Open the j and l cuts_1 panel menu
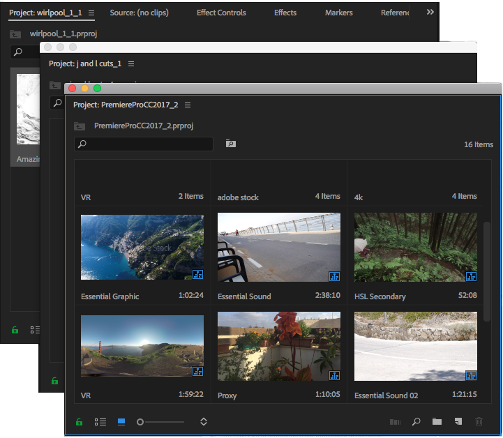The width and height of the screenshot is (503, 438). click(x=131, y=63)
